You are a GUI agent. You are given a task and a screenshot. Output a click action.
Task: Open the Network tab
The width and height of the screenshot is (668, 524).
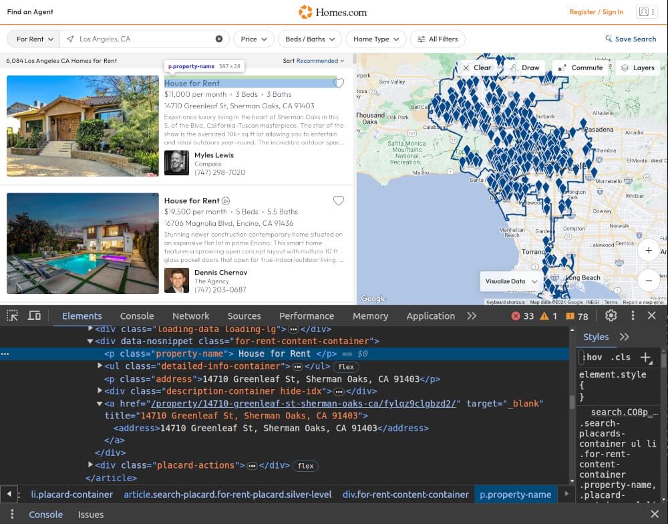point(190,316)
